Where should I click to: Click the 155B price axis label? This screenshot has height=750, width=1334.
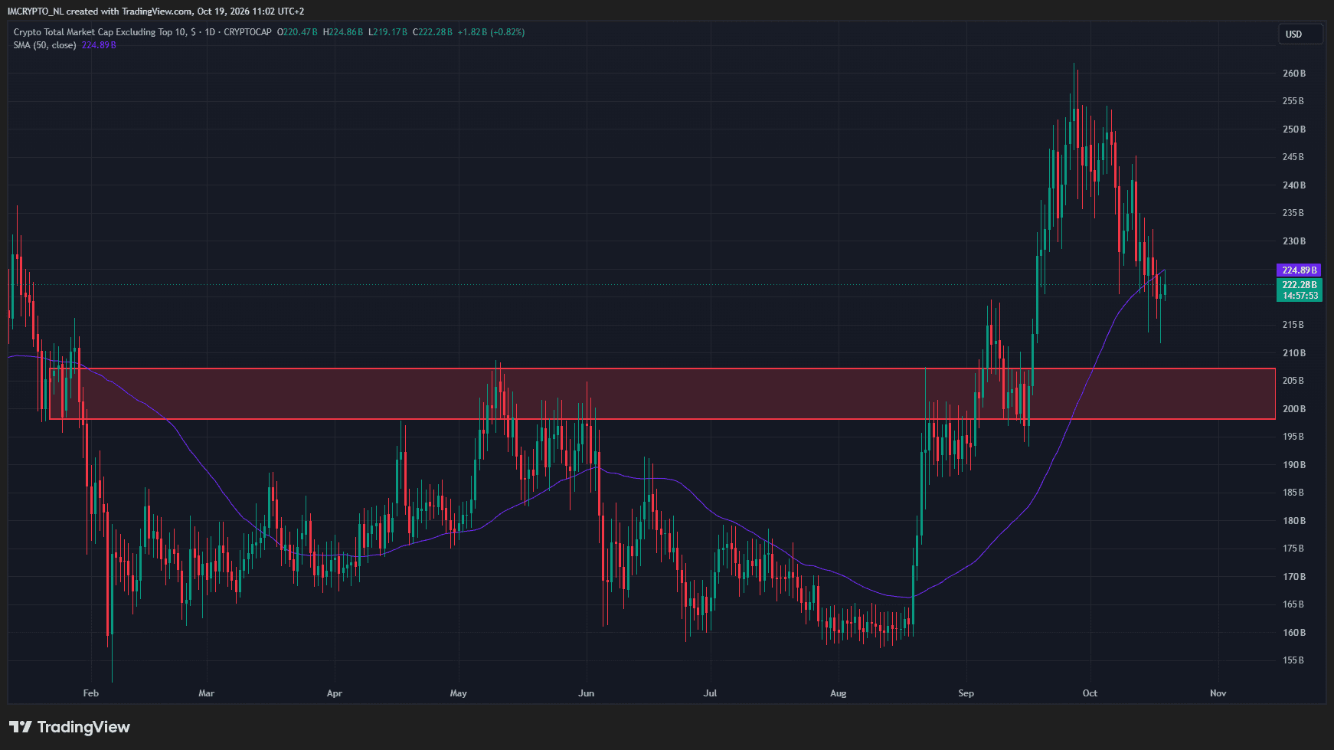(x=1293, y=660)
